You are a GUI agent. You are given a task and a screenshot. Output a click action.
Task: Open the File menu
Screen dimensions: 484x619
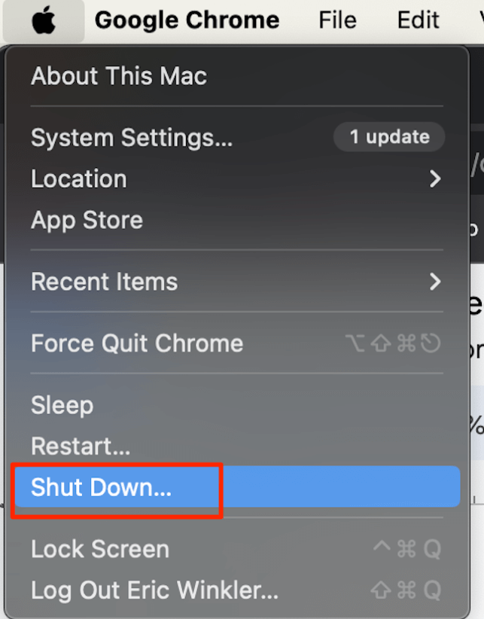(338, 20)
